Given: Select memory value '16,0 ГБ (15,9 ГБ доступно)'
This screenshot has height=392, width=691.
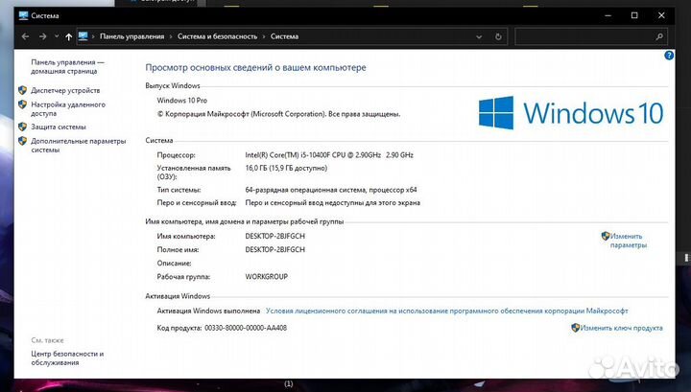Looking at the screenshot, I should pos(286,168).
